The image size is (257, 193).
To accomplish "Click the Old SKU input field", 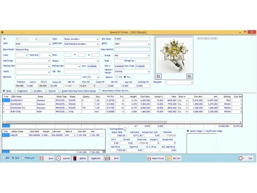I will coord(82,72).
